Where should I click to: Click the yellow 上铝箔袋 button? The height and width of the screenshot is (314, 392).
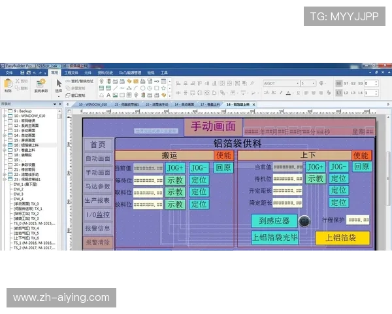click(x=342, y=237)
